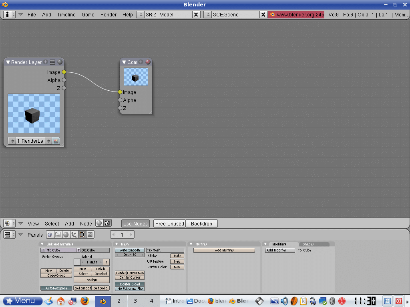Toggle the Double Sided option
Viewport: 410px width, 307px height.
130,284
